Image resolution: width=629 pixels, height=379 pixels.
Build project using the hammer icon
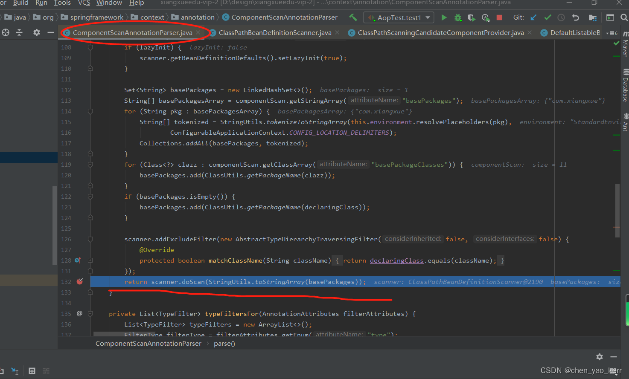353,17
